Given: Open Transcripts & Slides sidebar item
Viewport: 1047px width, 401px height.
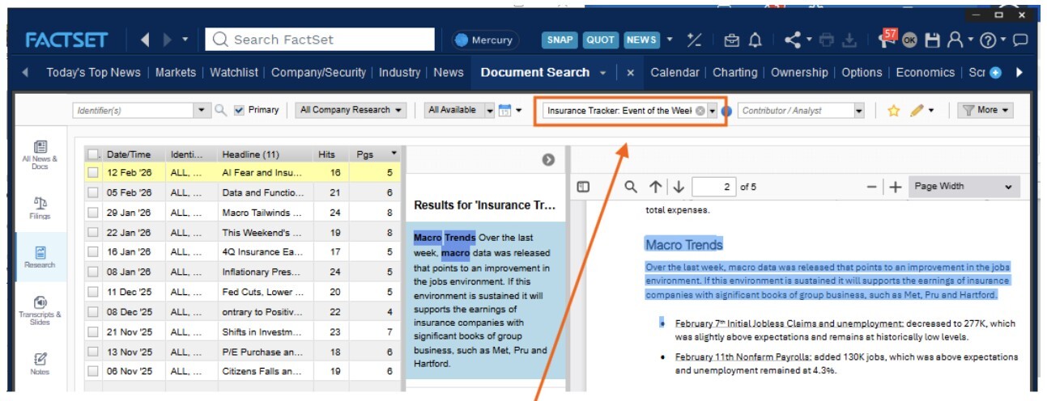Looking at the screenshot, I should pyautogui.click(x=40, y=311).
